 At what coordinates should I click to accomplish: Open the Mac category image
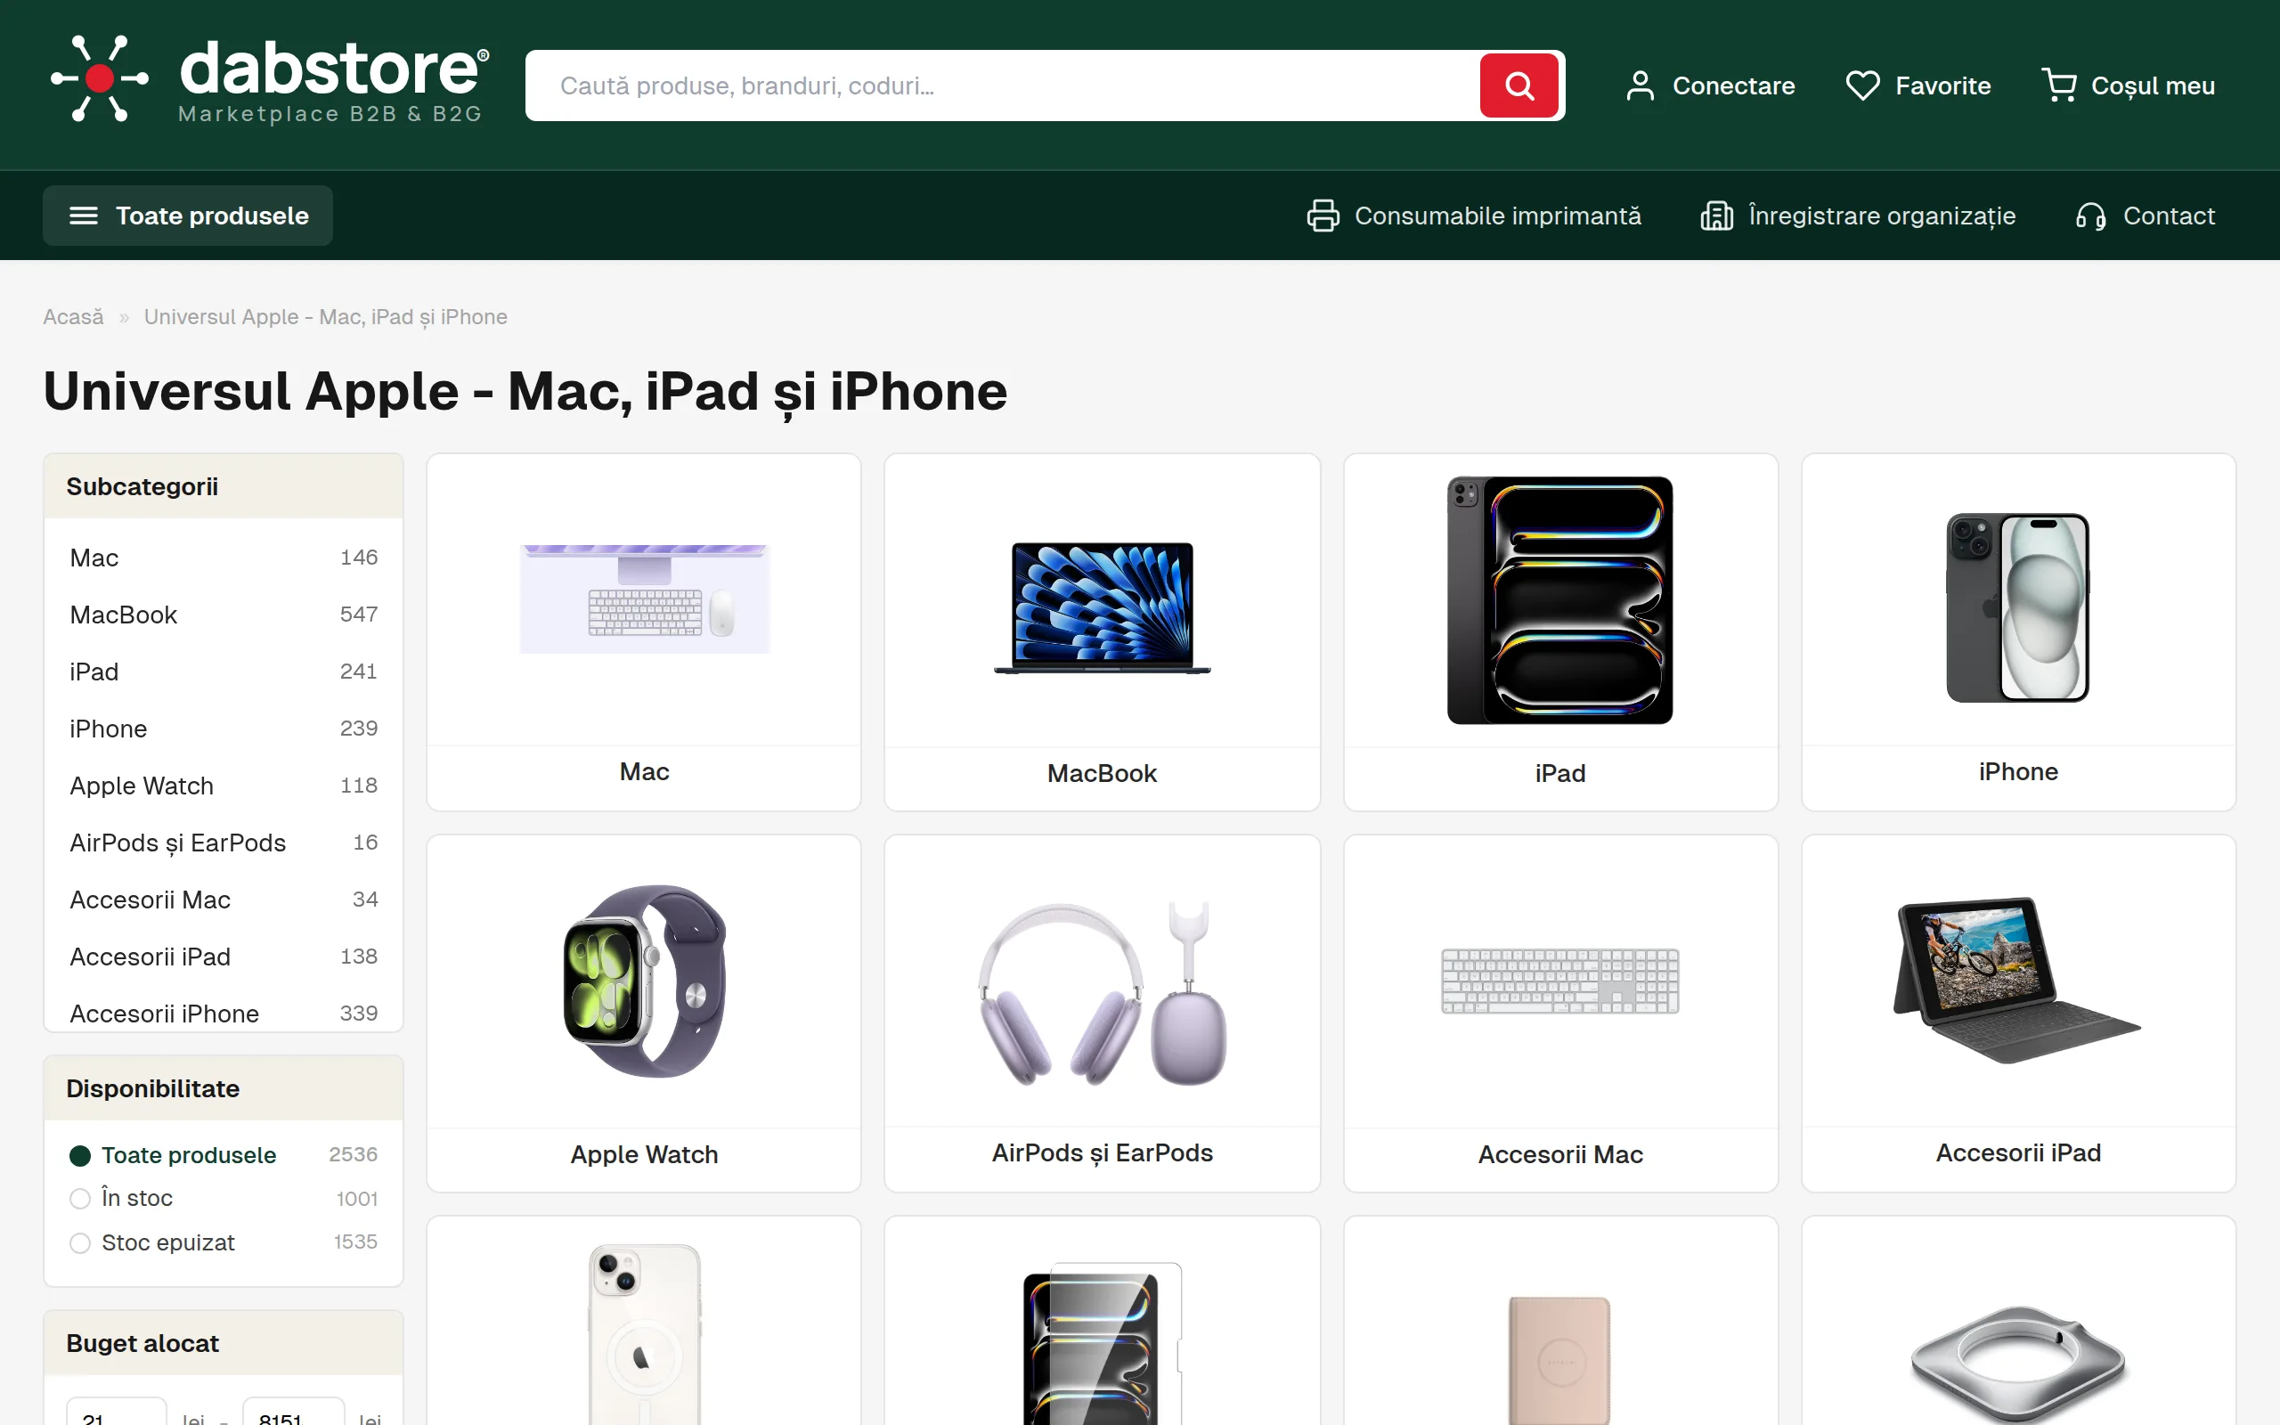645,599
